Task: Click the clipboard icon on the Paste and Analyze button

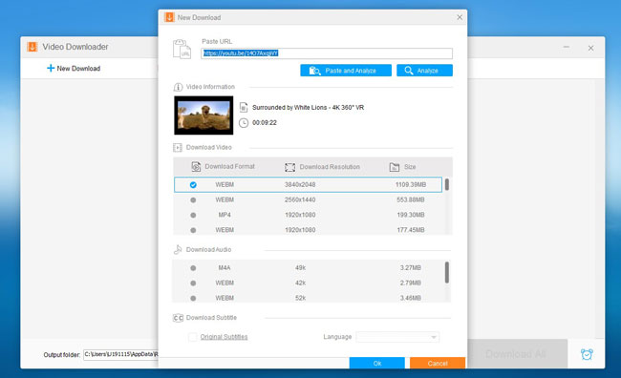Action: (314, 71)
